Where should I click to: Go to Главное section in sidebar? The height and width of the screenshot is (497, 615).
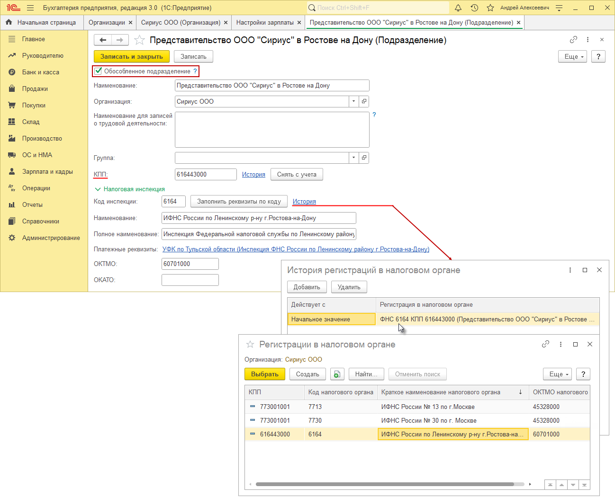click(33, 39)
